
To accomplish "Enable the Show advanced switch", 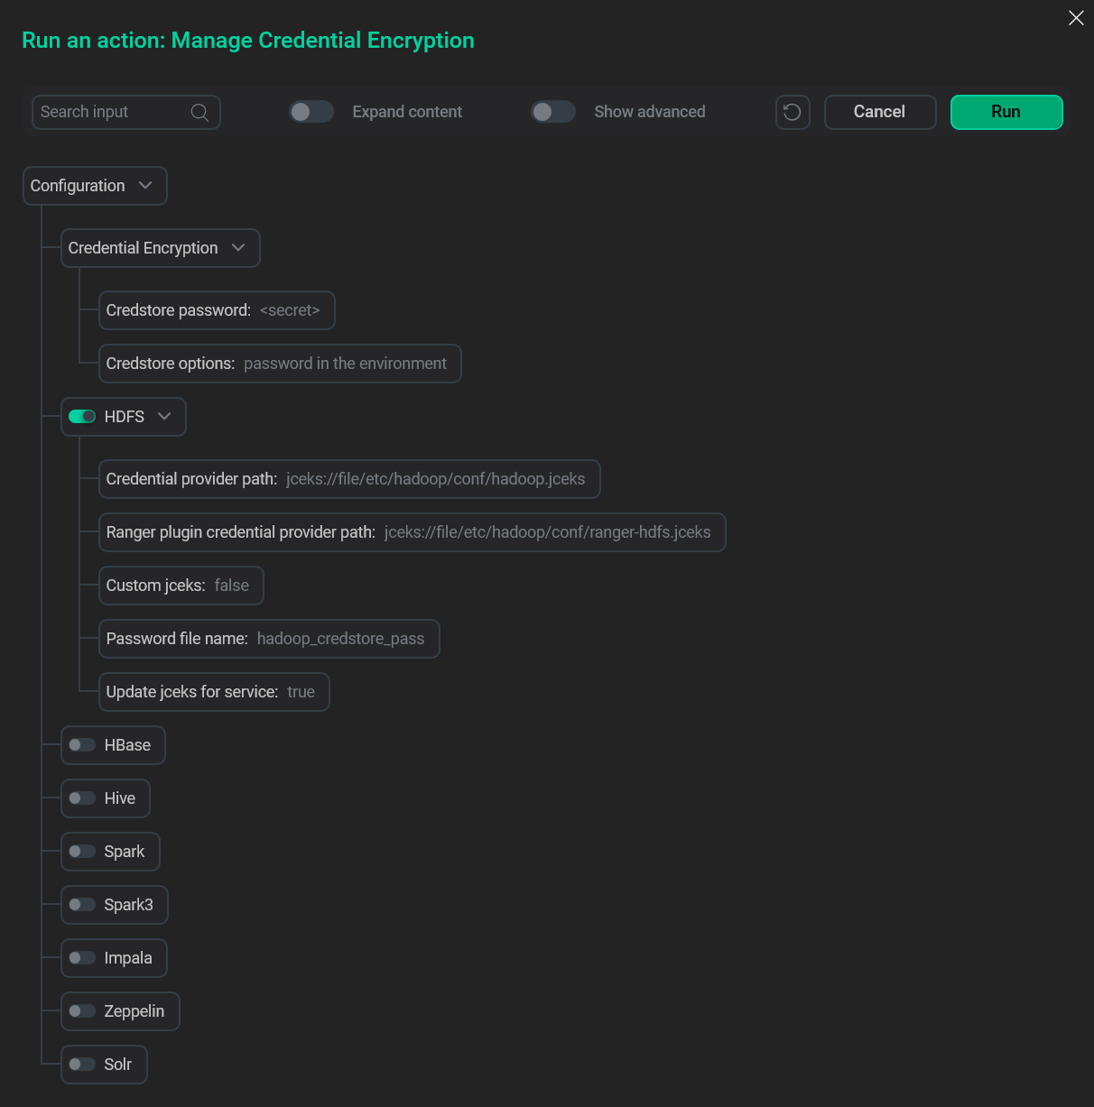I will click(553, 112).
